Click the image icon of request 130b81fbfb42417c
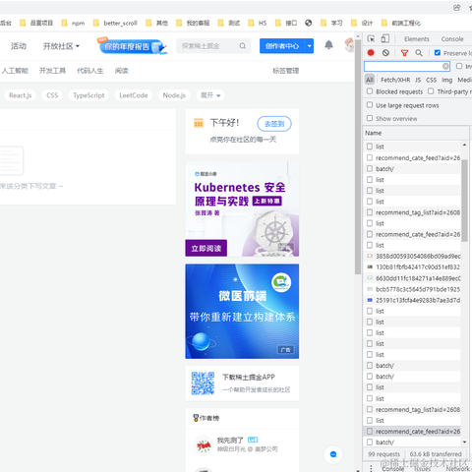Viewport: 472px width, 472px height. point(370,267)
